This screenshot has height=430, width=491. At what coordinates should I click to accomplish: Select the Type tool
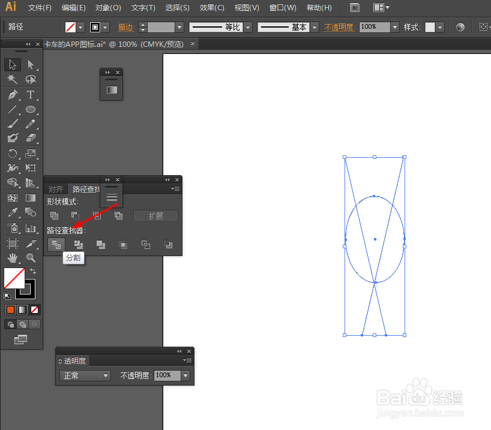pos(31,95)
